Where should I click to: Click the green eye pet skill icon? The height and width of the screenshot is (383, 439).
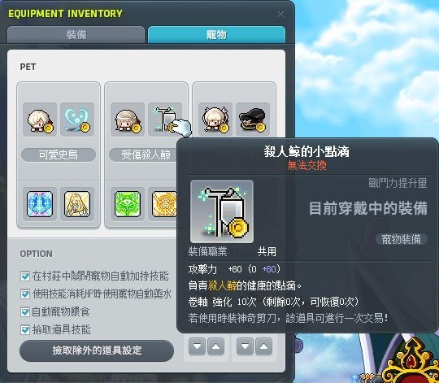point(128,204)
